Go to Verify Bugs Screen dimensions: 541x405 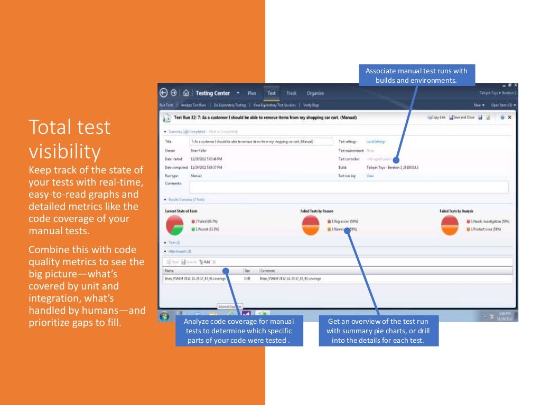pyautogui.click(x=311, y=105)
